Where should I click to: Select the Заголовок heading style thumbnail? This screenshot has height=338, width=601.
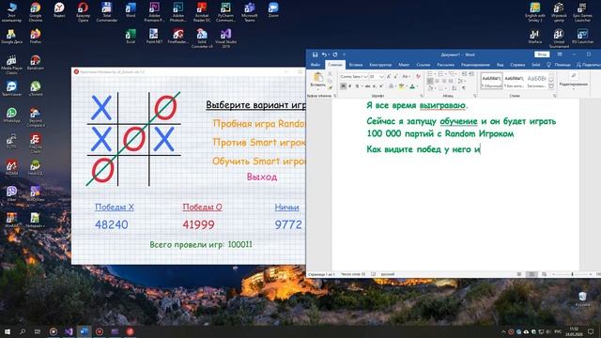pyautogui.click(x=536, y=81)
